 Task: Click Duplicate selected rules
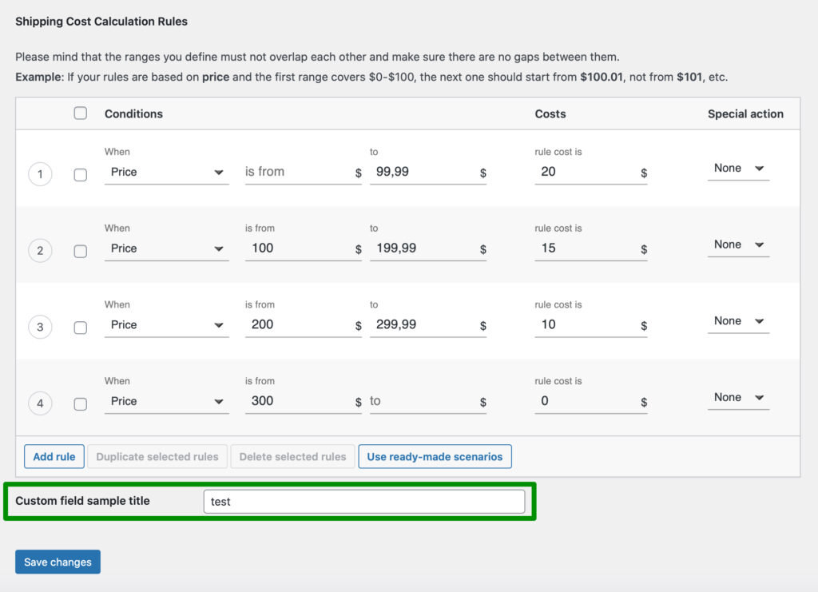point(157,456)
